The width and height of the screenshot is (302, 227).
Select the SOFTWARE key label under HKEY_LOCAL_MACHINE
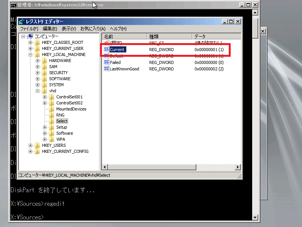[60, 79]
